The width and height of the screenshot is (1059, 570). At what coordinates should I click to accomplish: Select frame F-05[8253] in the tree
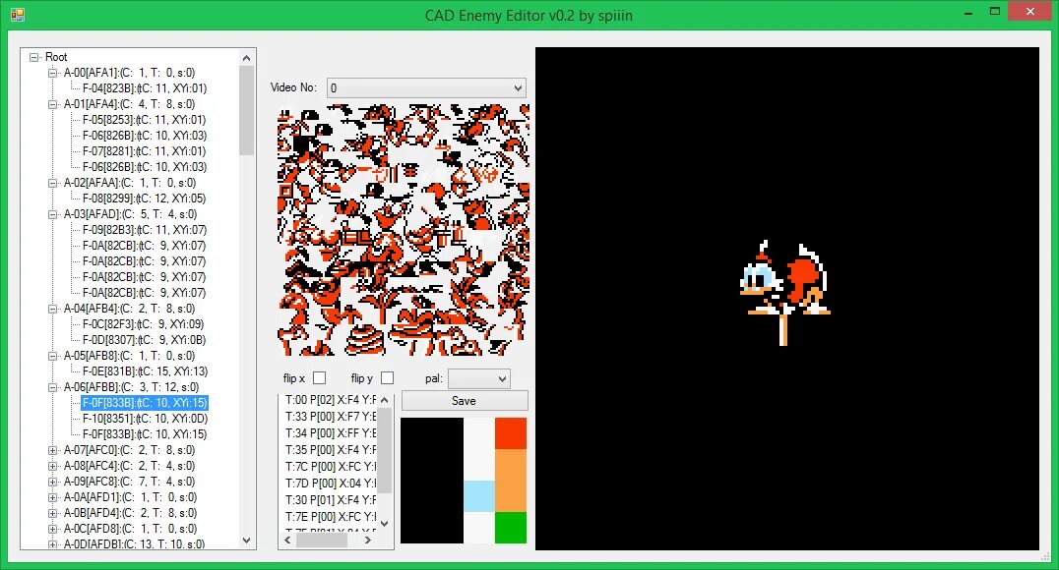coord(144,120)
